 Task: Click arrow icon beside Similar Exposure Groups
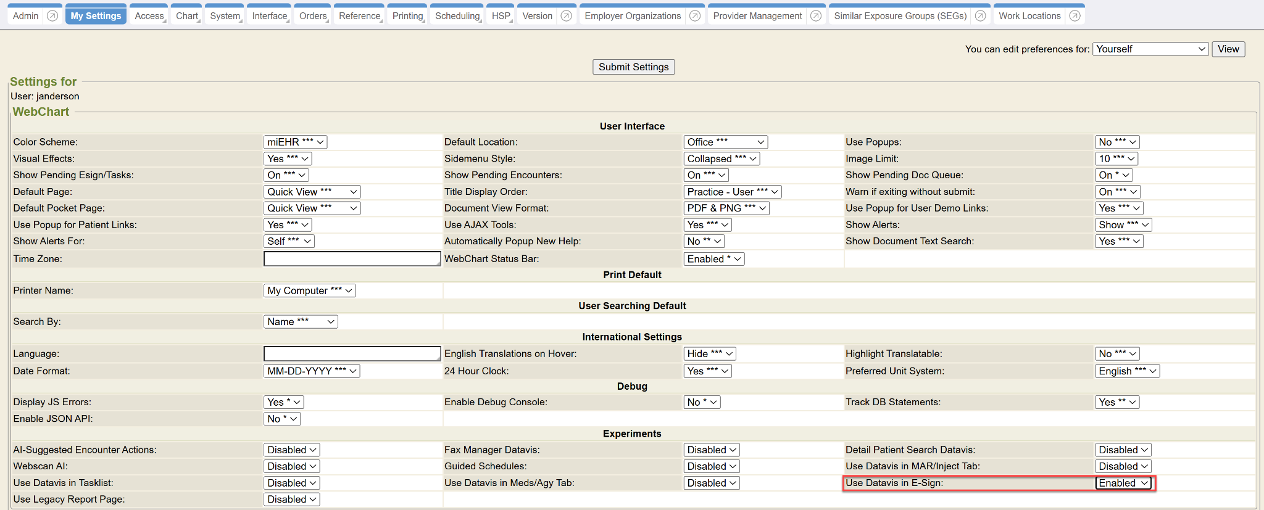tap(980, 16)
